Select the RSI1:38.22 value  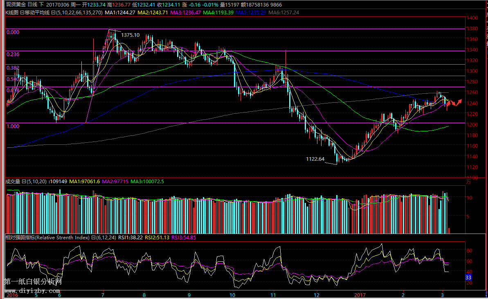point(130,238)
